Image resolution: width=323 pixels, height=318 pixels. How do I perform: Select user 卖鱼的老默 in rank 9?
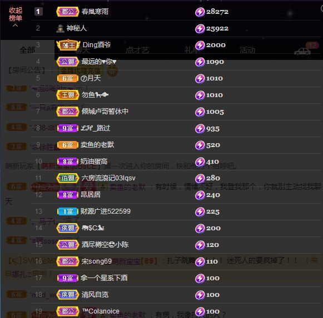point(97,145)
